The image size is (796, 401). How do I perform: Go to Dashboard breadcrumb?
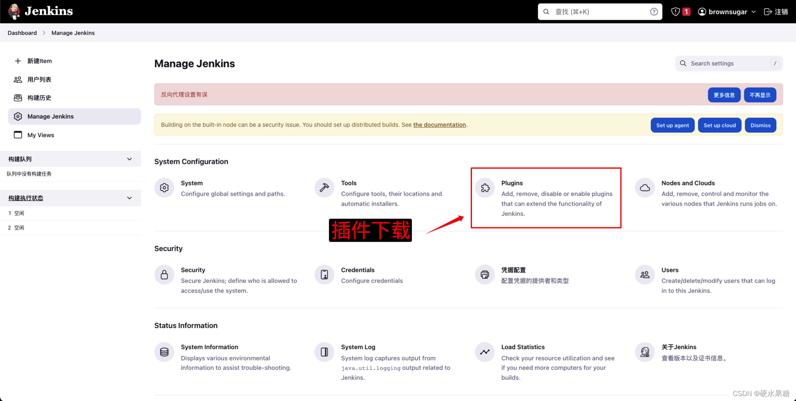[x=22, y=33]
